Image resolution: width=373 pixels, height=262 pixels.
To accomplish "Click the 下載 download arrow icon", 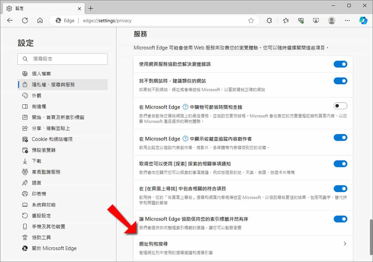I will click(x=25, y=161).
